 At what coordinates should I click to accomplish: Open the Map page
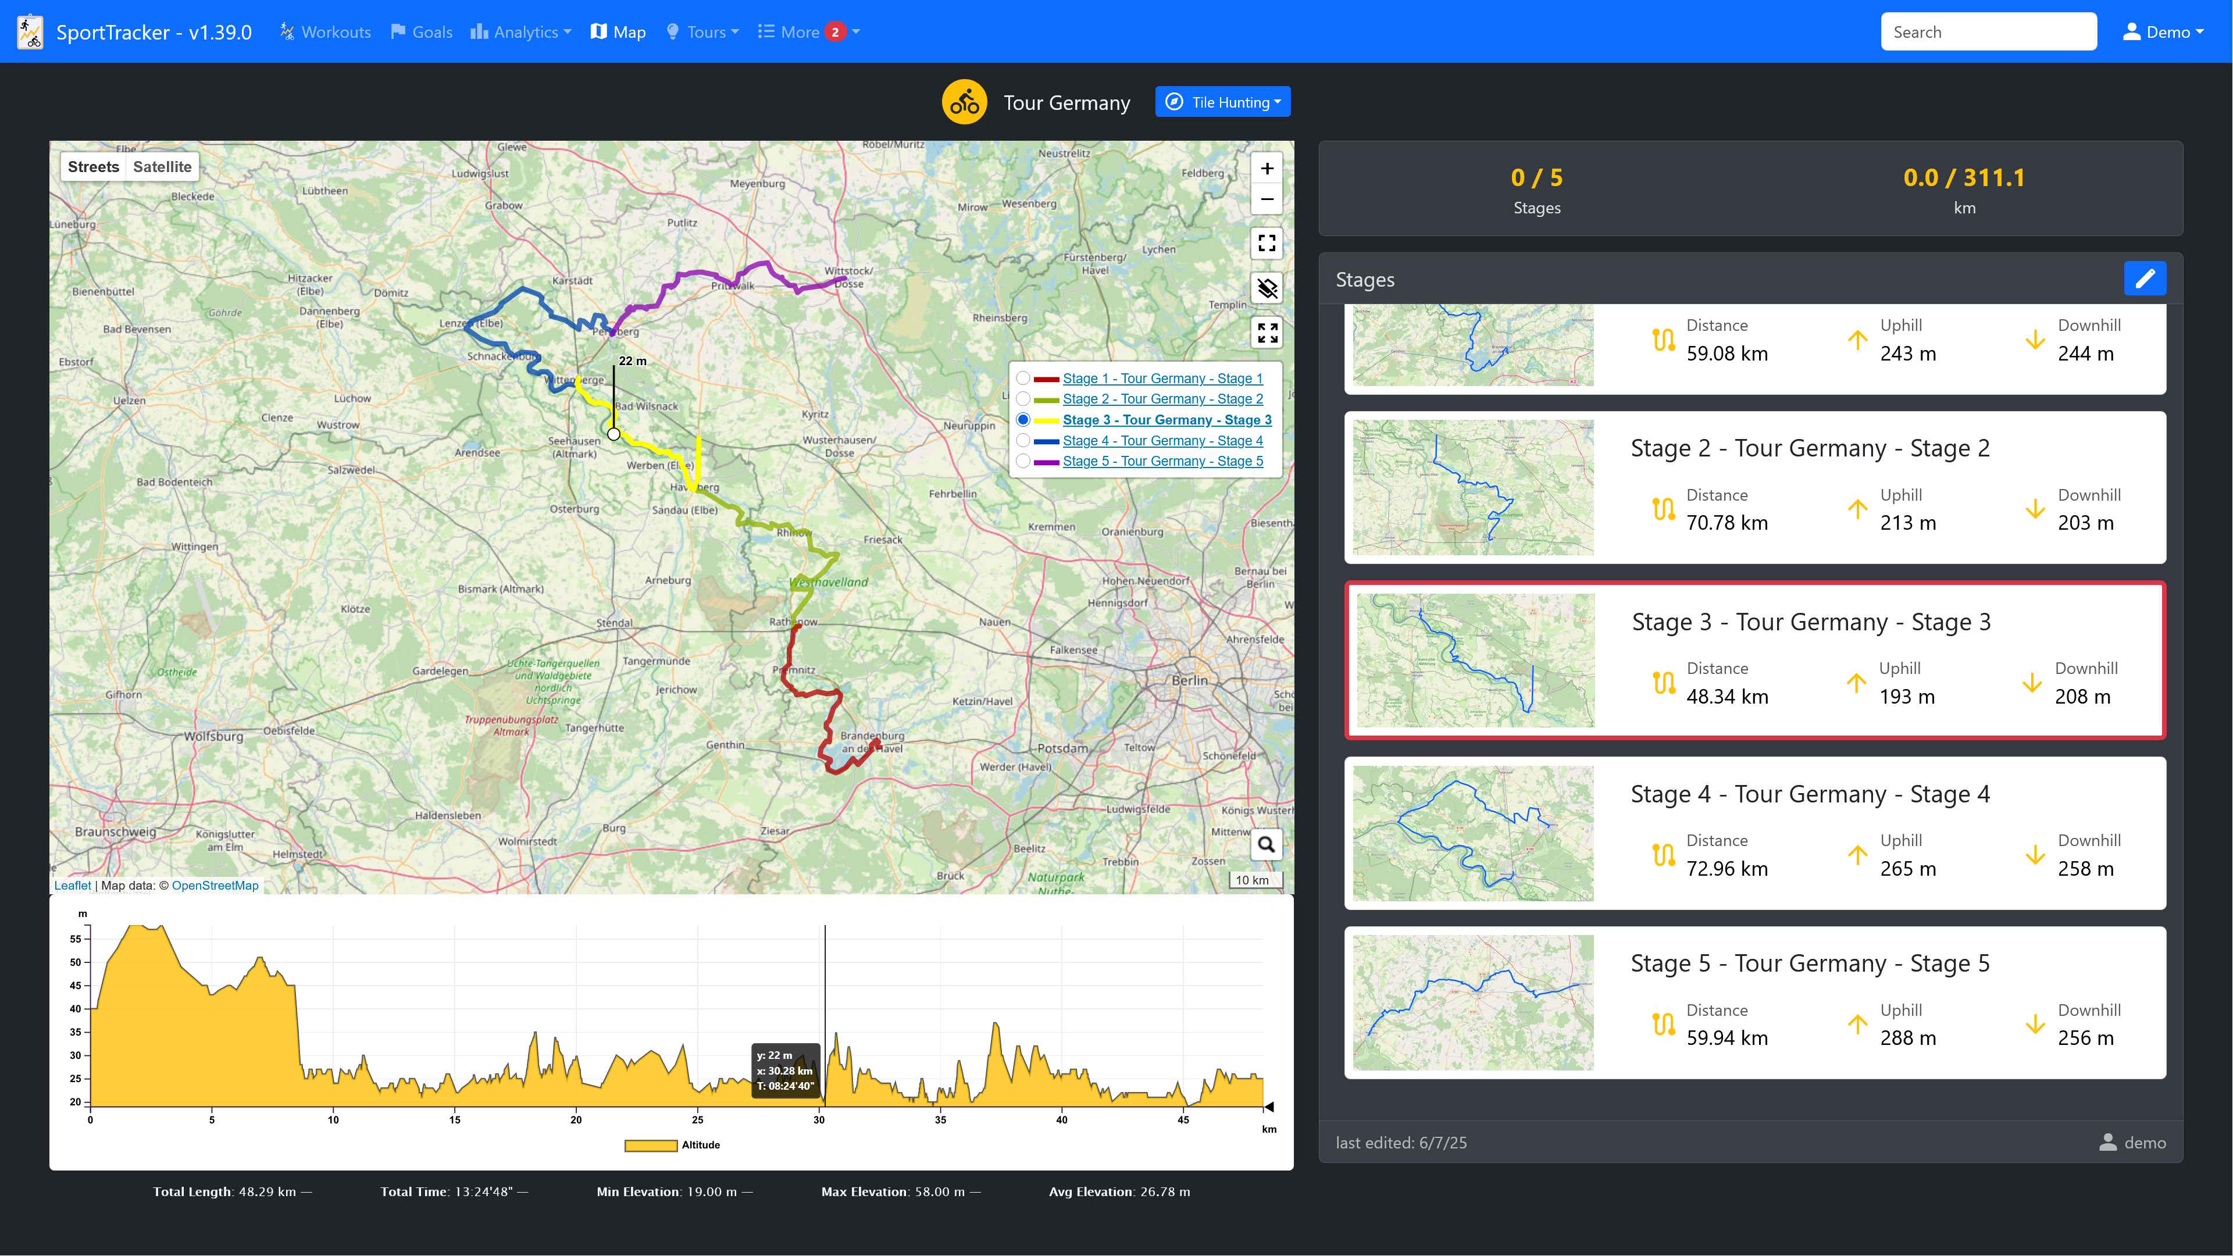(618, 32)
